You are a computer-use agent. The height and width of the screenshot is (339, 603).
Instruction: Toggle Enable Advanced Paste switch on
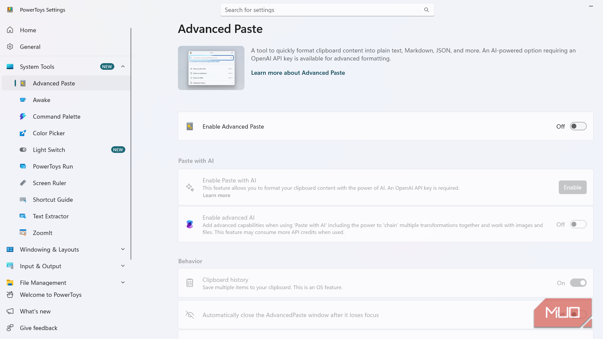point(578,126)
